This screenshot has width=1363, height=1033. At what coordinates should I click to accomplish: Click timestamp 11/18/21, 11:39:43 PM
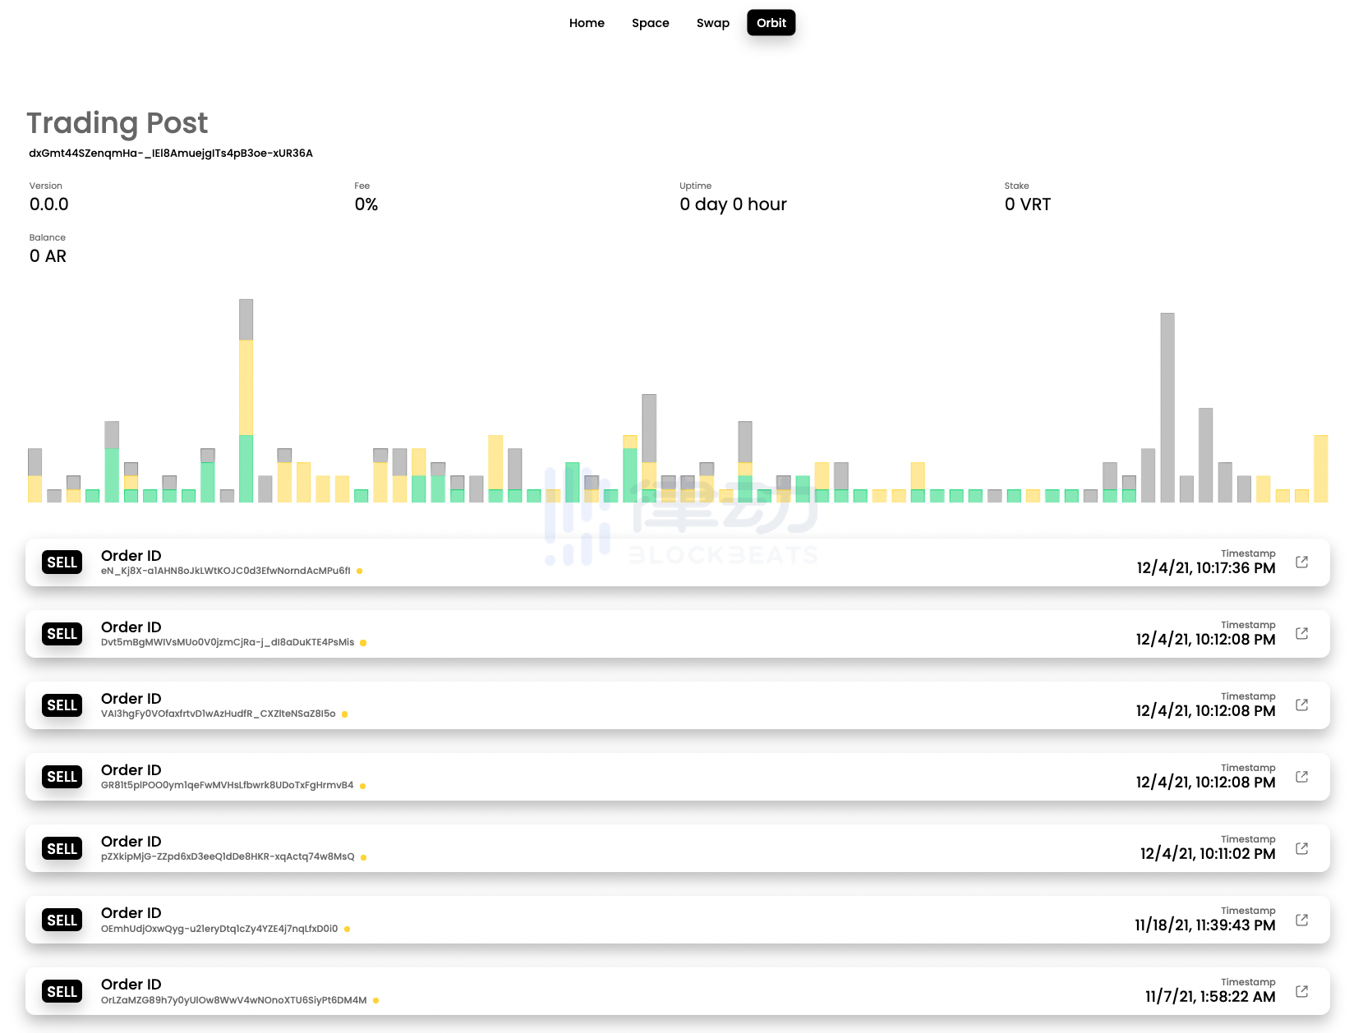point(1205,925)
